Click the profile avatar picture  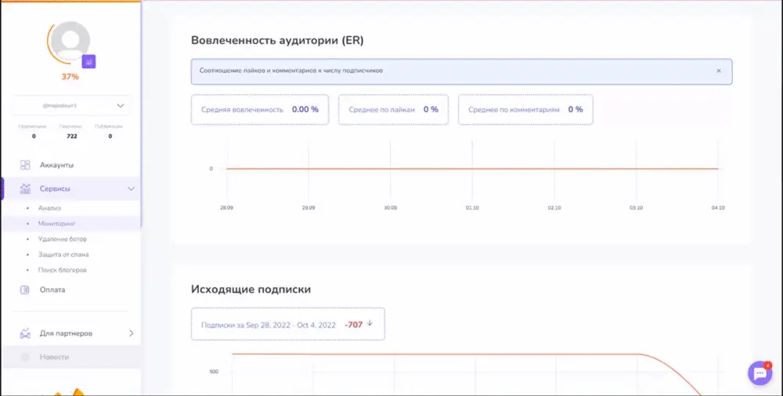tap(70, 41)
